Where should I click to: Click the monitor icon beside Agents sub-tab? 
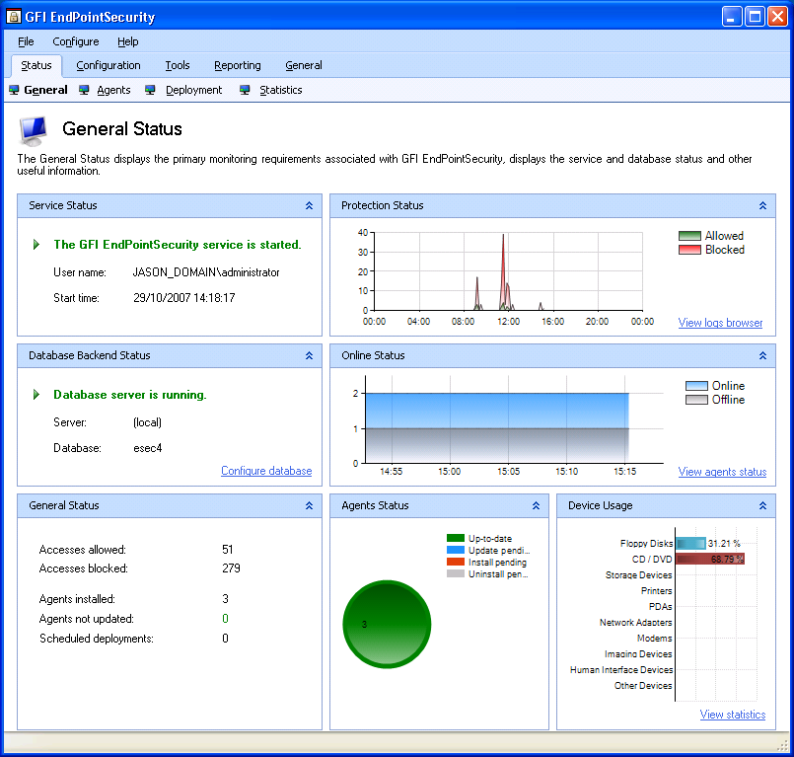[x=84, y=90]
